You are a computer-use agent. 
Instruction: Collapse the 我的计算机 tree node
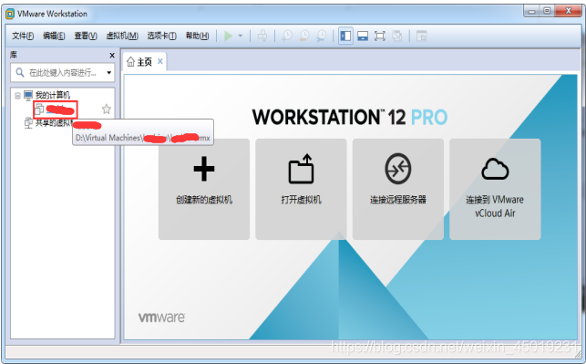17,96
